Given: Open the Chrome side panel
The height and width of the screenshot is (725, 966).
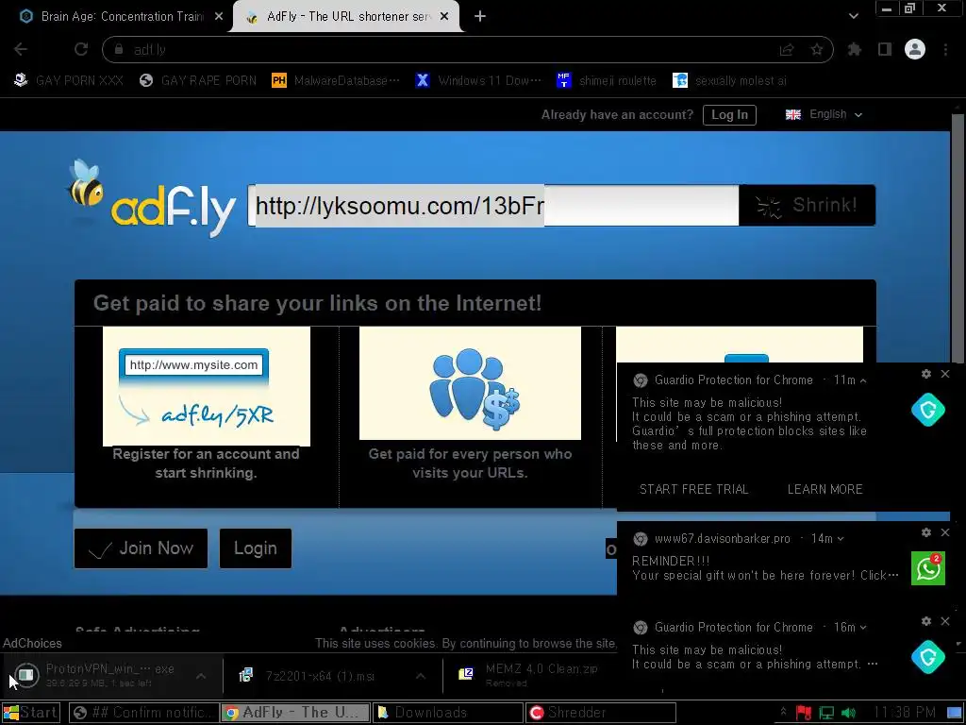Looking at the screenshot, I should click(x=885, y=49).
